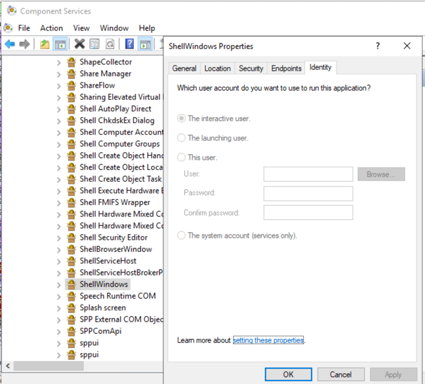Viewport: 425px width, 384px height.
Task: Click the ShapeCollector package icon
Action: pyautogui.click(x=71, y=62)
